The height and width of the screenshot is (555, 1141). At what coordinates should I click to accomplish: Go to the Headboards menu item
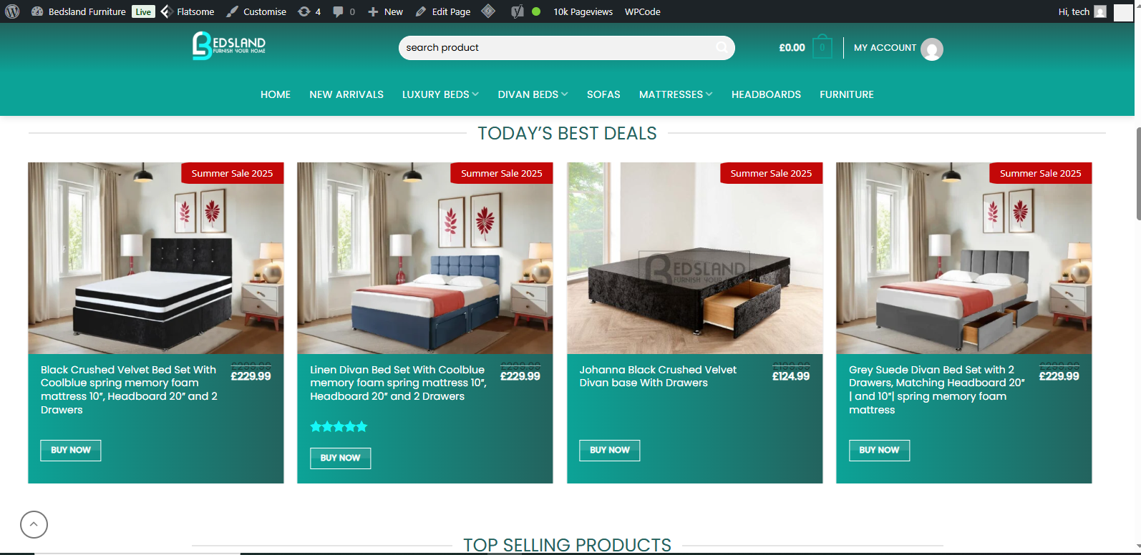point(766,94)
